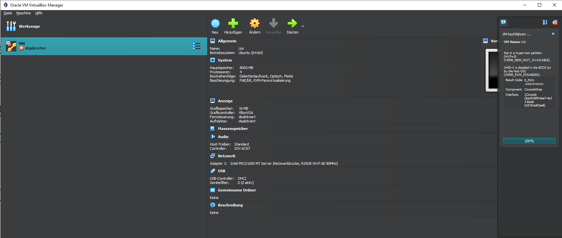
Task: Open the Werkzeuge tools icon
Action: tap(11, 26)
